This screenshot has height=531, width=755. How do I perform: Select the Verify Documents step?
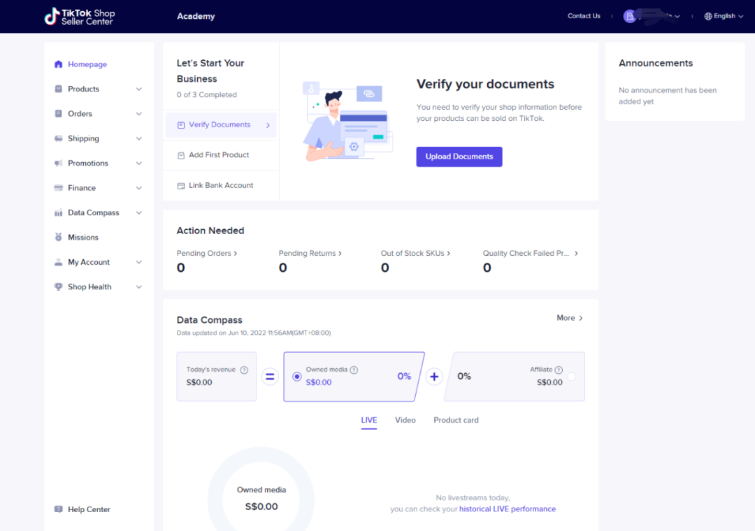coord(221,125)
